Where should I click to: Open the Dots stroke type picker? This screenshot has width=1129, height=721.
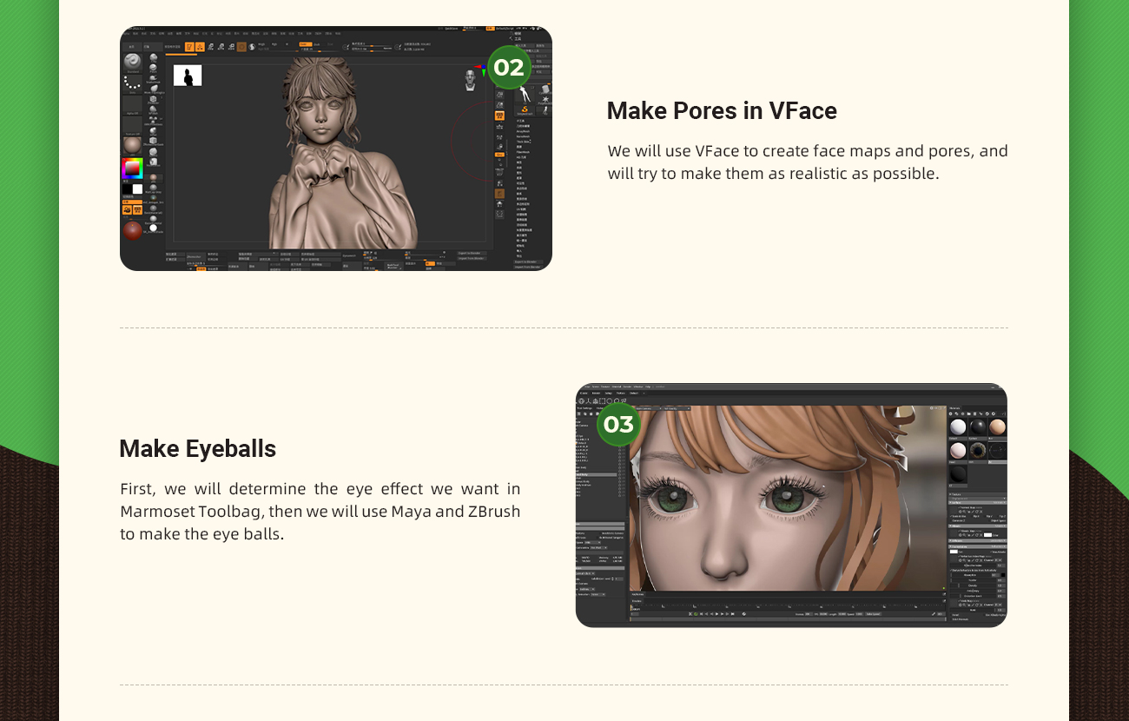click(x=132, y=83)
